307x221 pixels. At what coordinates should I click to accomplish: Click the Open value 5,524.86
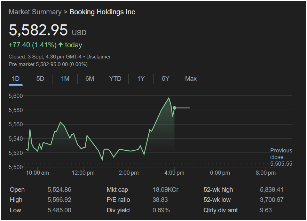tap(59, 190)
